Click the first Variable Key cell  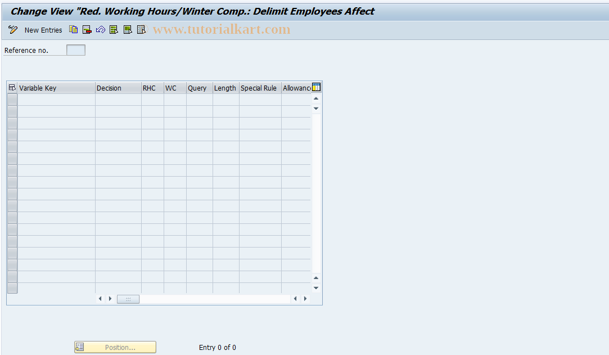click(56, 100)
